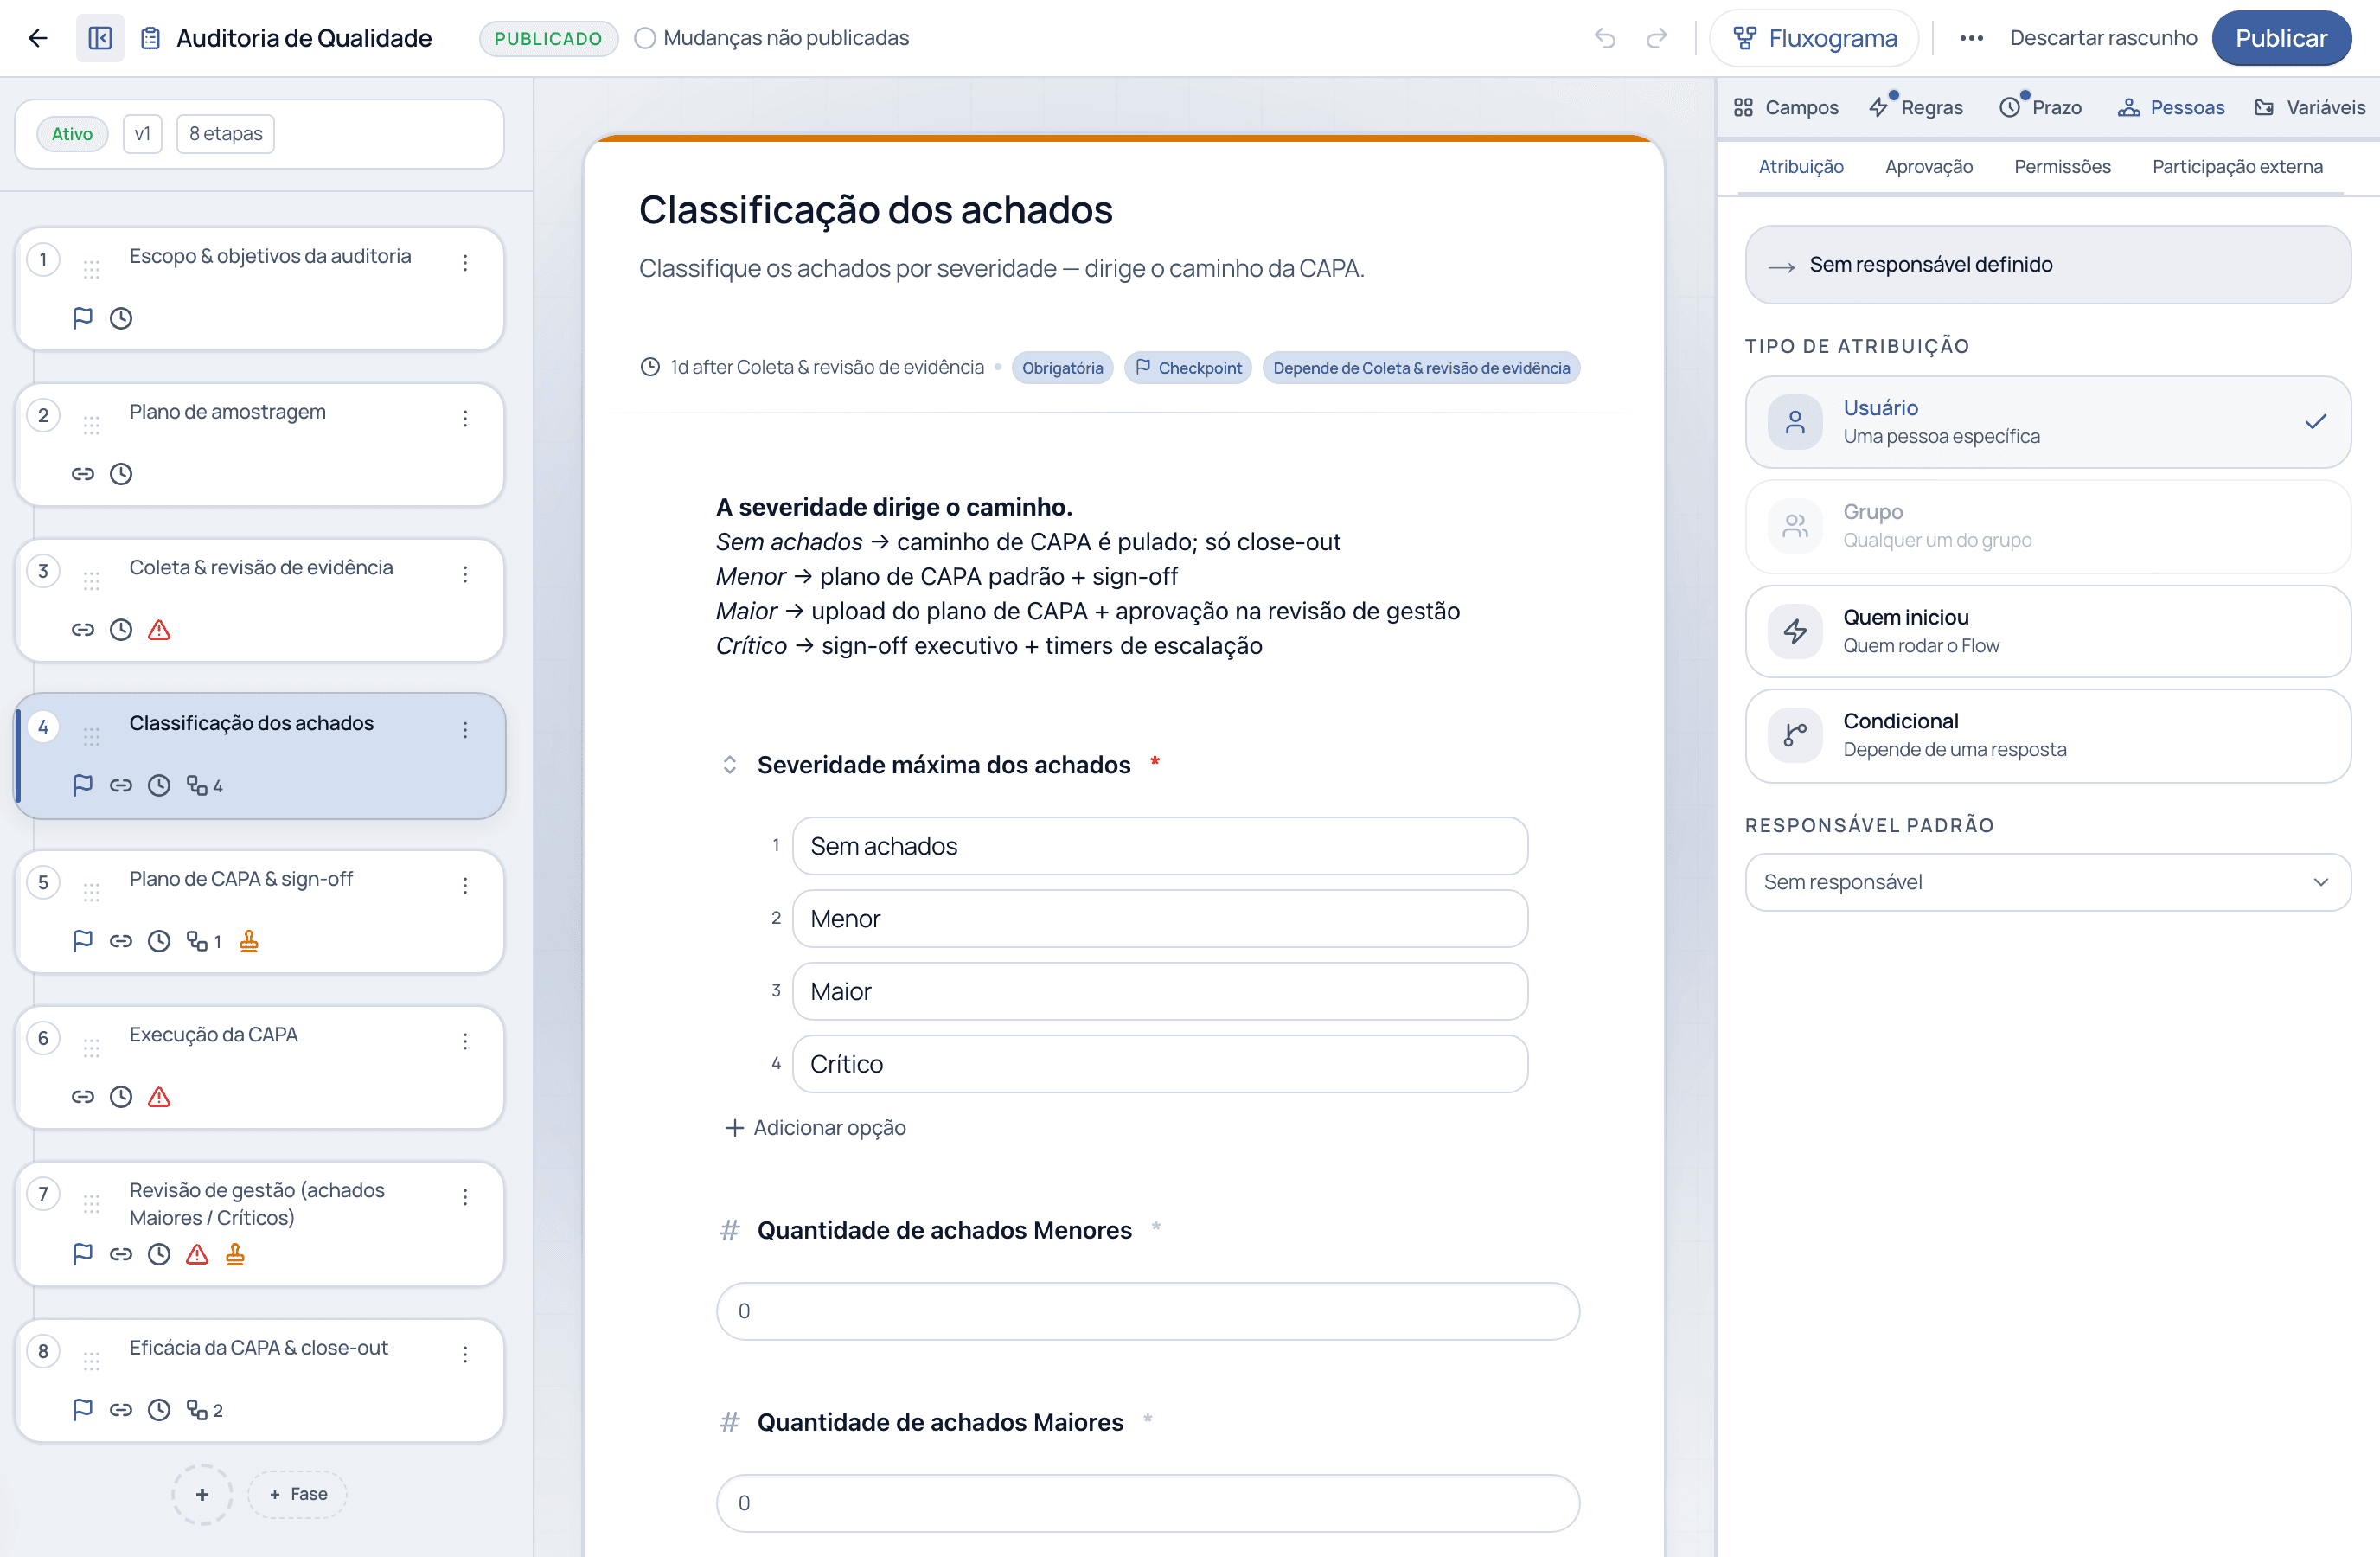Click the redo arrow icon
2380x1557 pixels.
(x=1657, y=38)
